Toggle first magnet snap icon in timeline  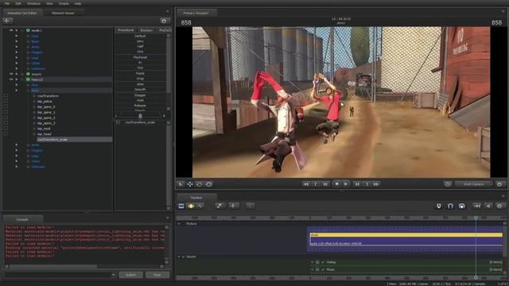tap(438, 206)
